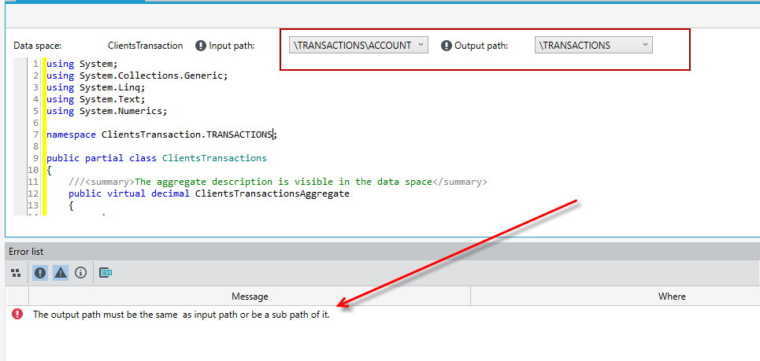Click the Error list panel title
The image size is (760, 361).
[26, 252]
